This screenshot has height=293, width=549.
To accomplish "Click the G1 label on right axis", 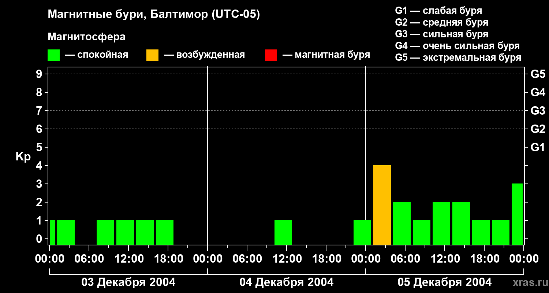I will coord(538,147).
